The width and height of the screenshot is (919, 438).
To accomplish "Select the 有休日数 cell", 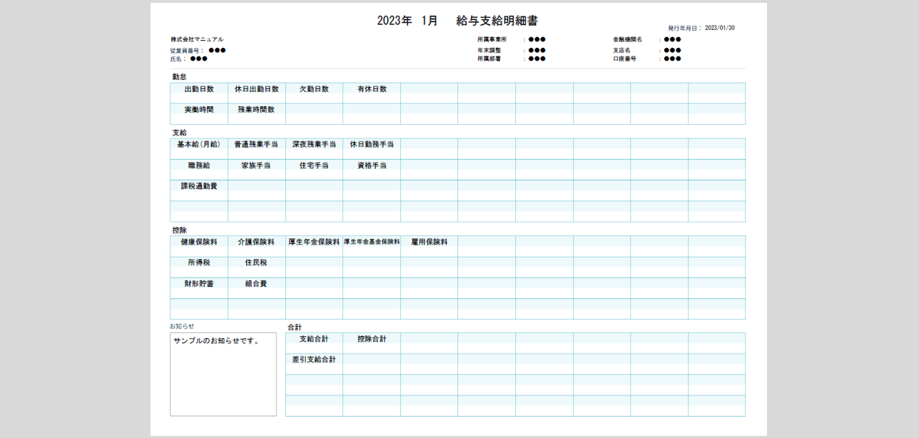I will coord(372,89).
